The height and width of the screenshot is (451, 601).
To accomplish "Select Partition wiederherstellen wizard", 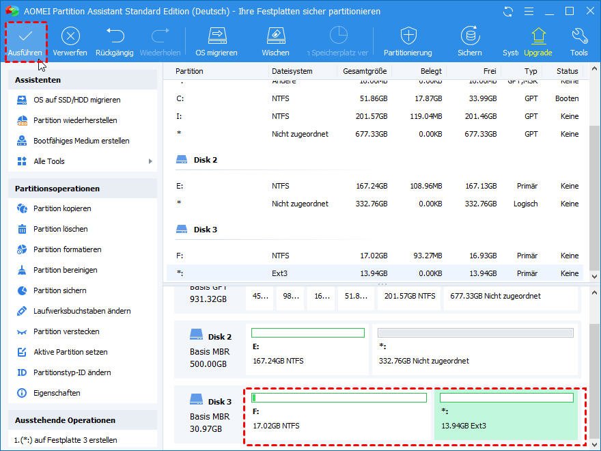I will pos(75,120).
